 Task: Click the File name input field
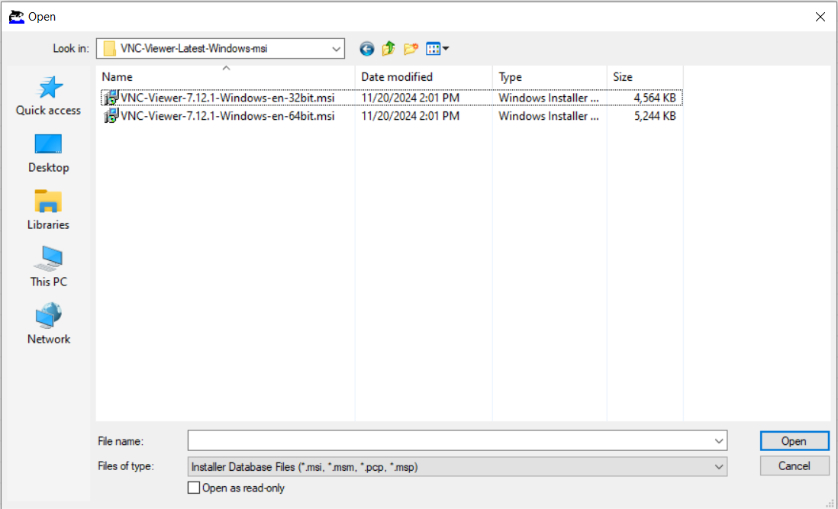pos(450,441)
